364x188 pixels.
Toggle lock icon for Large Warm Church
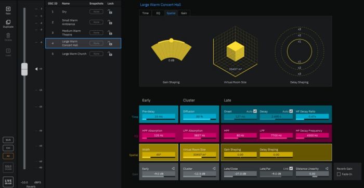(110, 54)
